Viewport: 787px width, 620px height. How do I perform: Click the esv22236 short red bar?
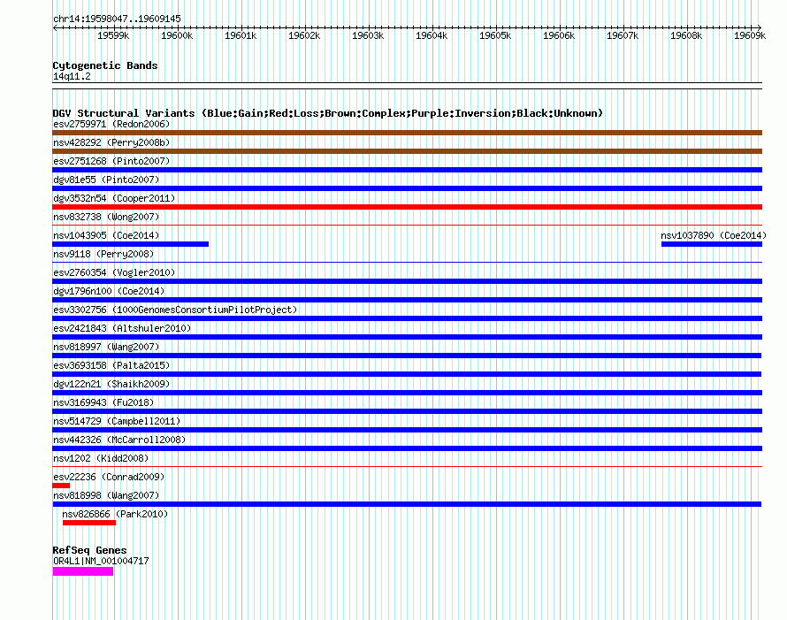(x=61, y=486)
